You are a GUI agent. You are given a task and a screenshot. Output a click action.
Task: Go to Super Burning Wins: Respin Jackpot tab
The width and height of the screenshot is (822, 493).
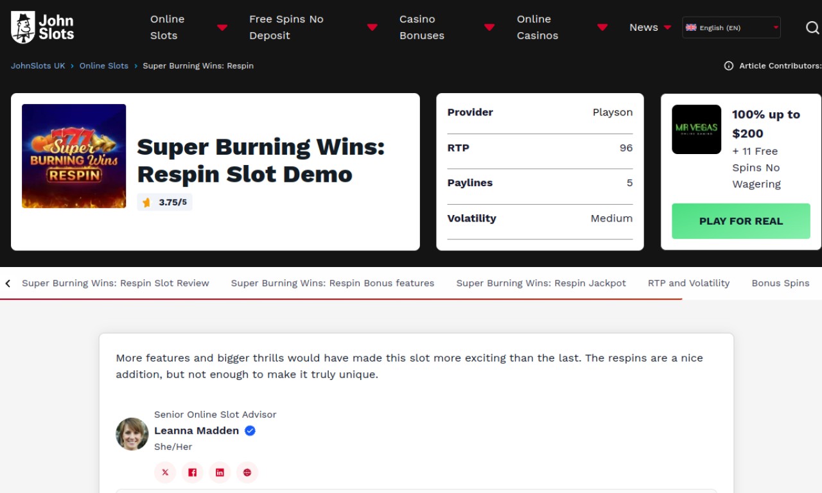click(x=541, y=283)
